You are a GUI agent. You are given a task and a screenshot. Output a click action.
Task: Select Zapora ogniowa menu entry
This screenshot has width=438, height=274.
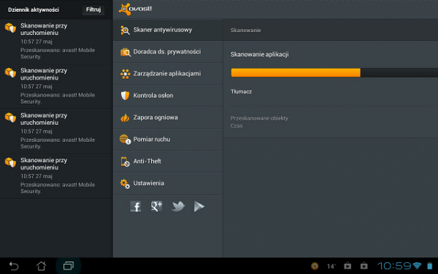tap(168, 118)
